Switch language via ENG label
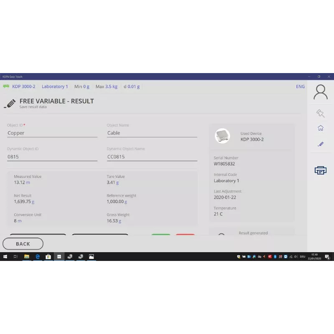The width and height of the screenshot is (334, 334). pos(300,87)
